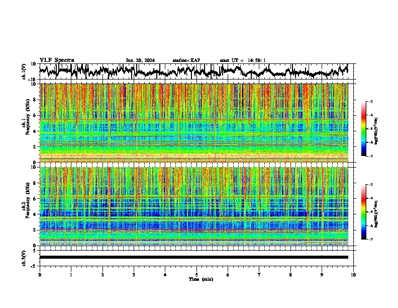
Task: Click the ch.1 colorbar "log(PSD)" label
Action: coord(376,131)
